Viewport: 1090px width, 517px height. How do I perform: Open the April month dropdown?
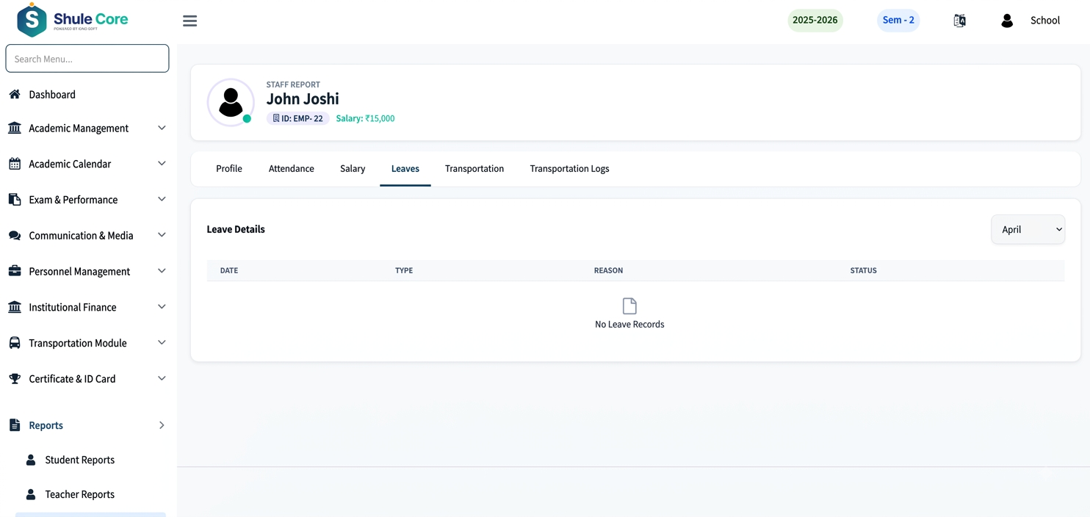pyautogui.click(x=1028, y=229)
